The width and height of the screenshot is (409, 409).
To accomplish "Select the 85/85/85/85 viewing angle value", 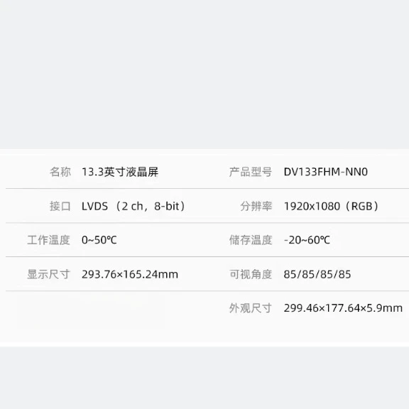I will point(317,274).
